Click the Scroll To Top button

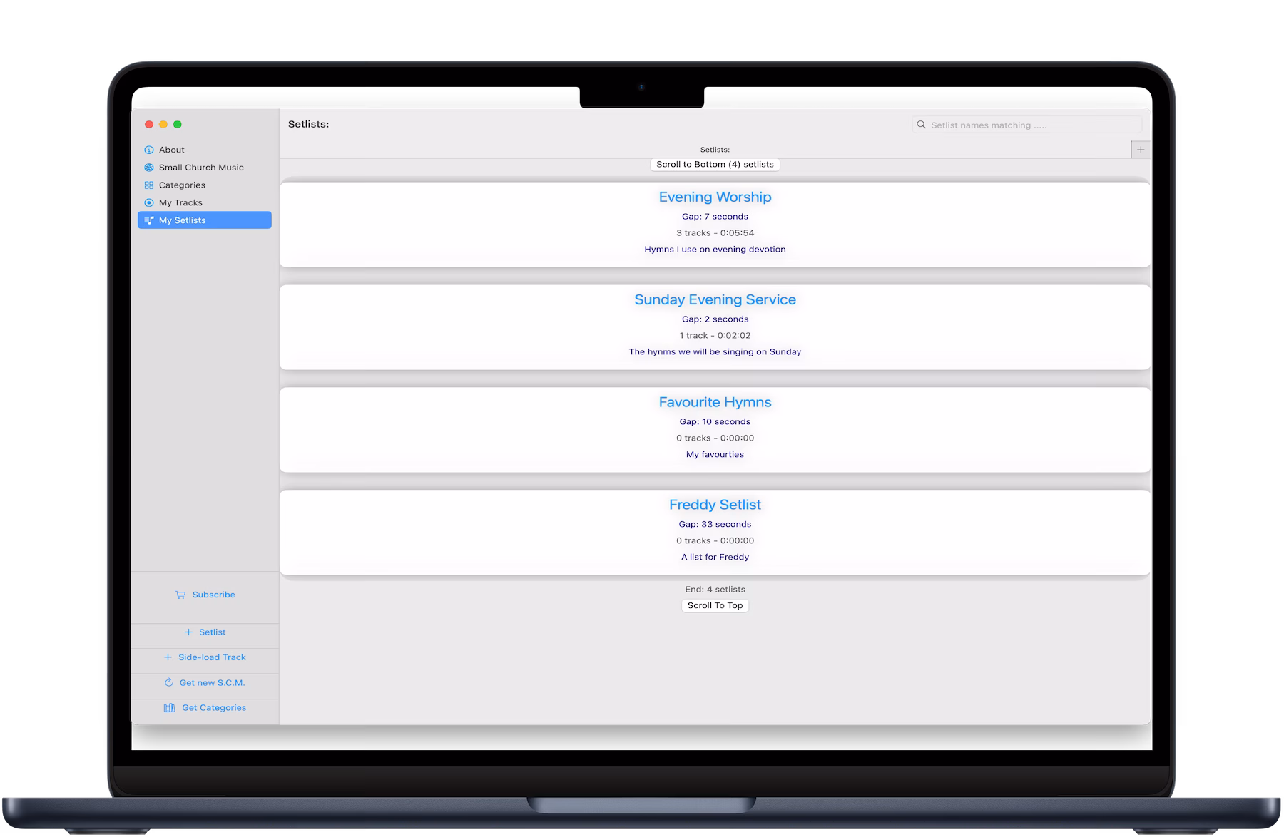coord(715,605)
